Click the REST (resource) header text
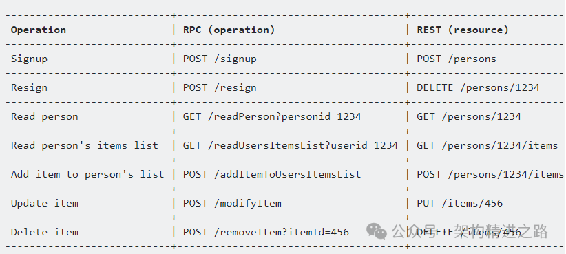This screenshot has height=254, width=566. 463,30
